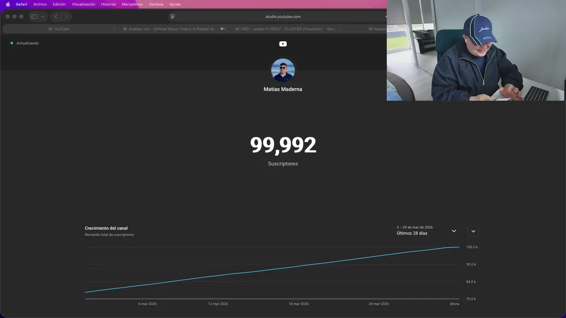
Task: Open the Ayuda menu
Action: pyautogui.click(x=175, y=4)
